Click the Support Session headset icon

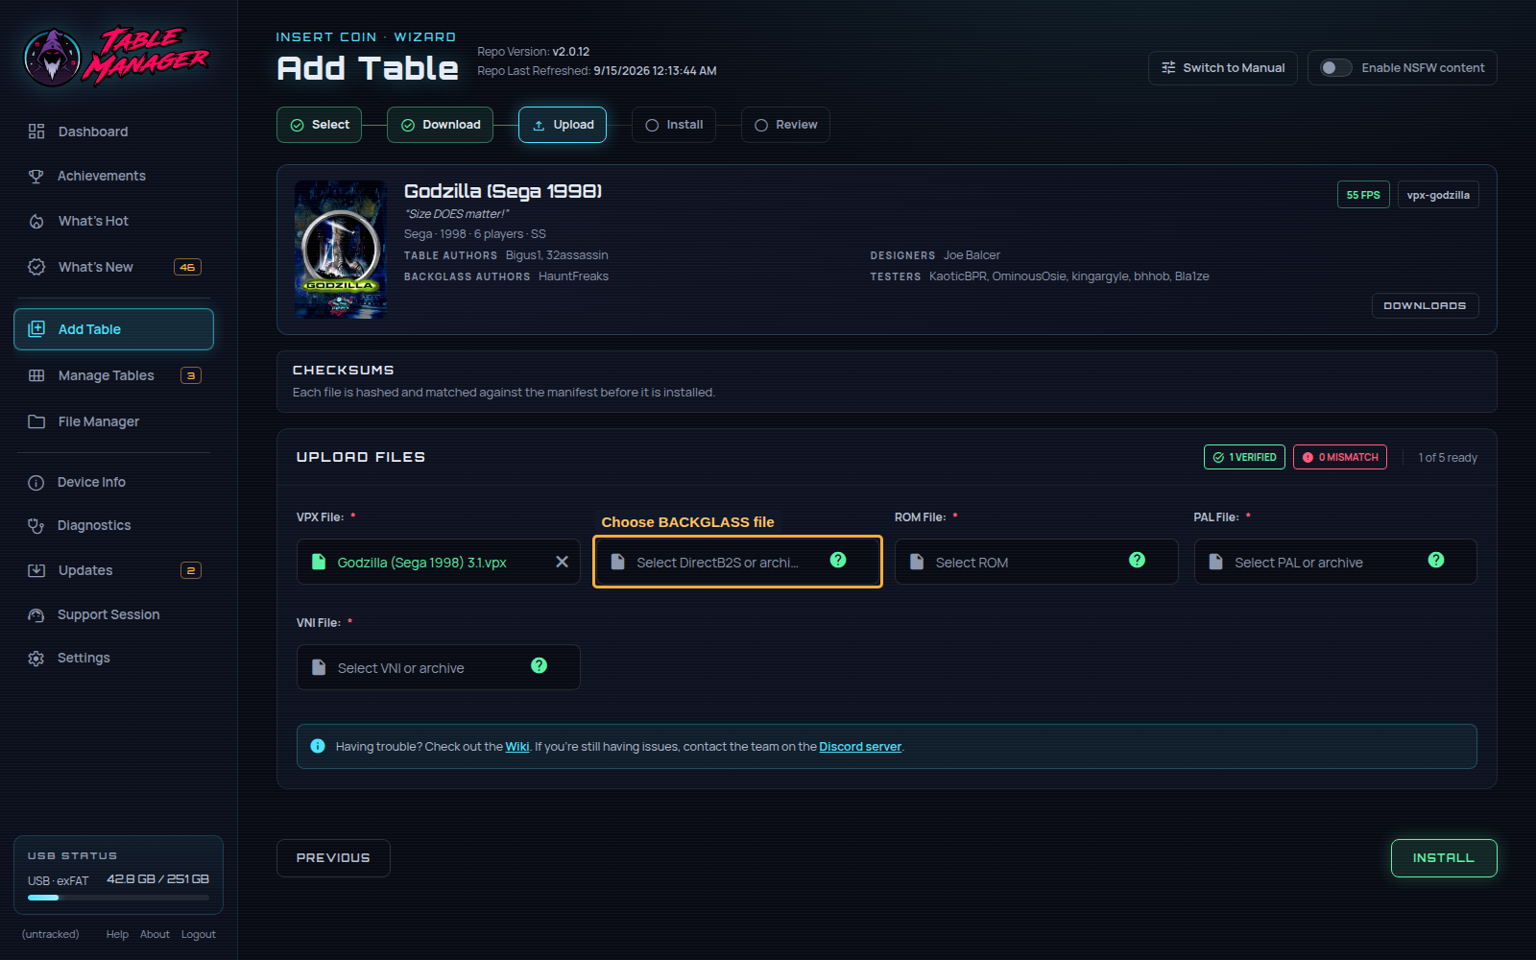36,615
